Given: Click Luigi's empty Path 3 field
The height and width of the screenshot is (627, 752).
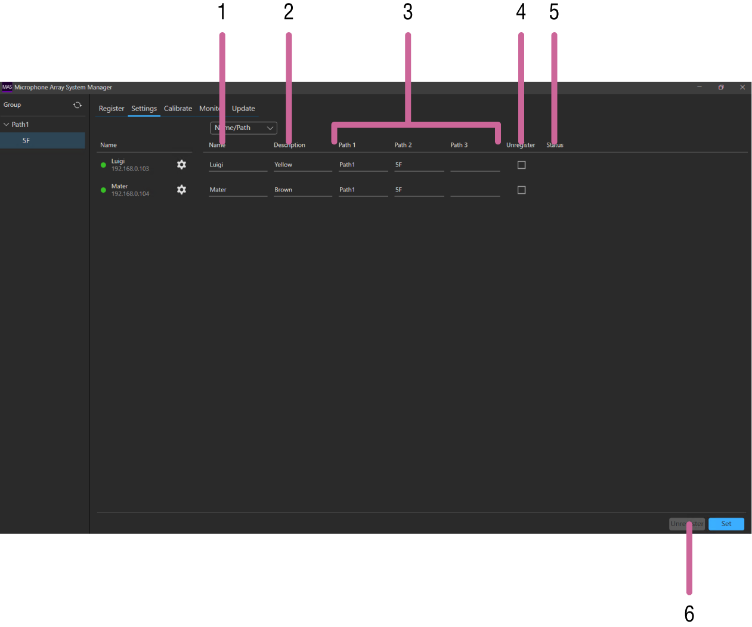Looking at the screenshot, I should 475,165.
